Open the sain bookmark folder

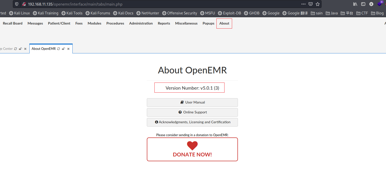[x=317, y=13]
